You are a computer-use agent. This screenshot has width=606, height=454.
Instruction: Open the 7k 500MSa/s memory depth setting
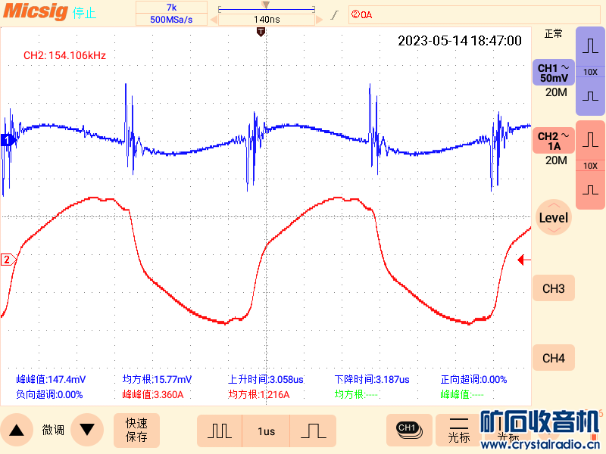(171, 14)
